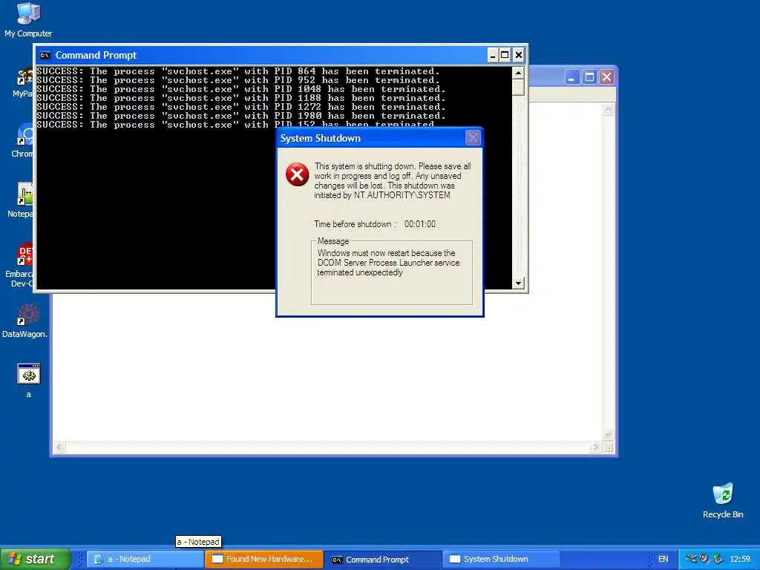The image size is (760, 570).
Task: Click the second system tray icon
Action: (704, 559)
